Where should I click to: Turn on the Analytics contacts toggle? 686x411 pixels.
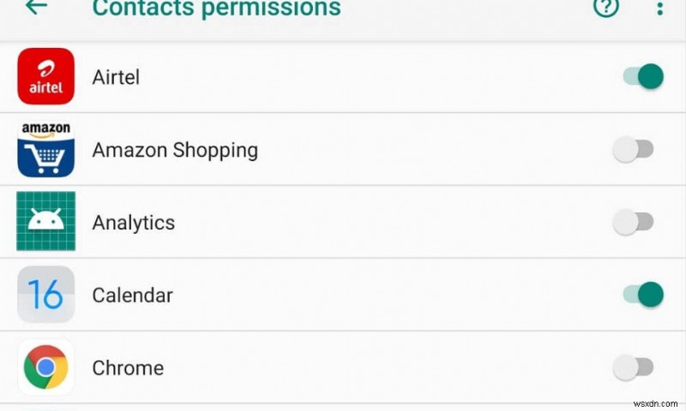tap(634, 223)
